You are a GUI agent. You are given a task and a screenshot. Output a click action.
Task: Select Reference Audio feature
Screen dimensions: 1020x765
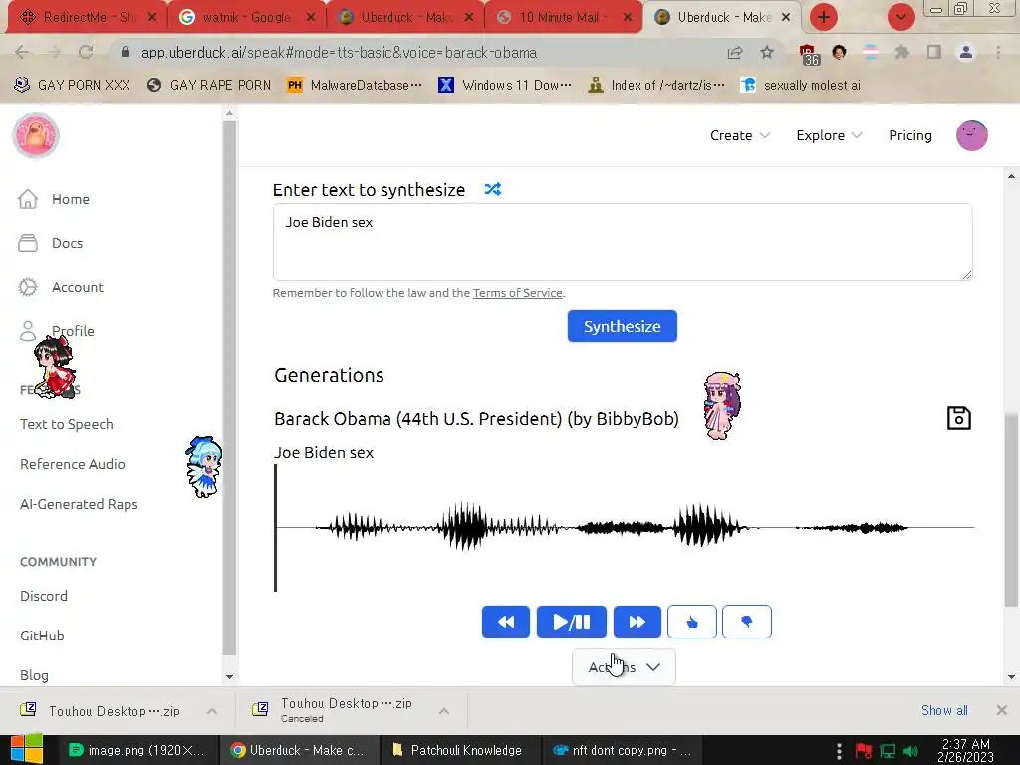click(x=72, y=464)
